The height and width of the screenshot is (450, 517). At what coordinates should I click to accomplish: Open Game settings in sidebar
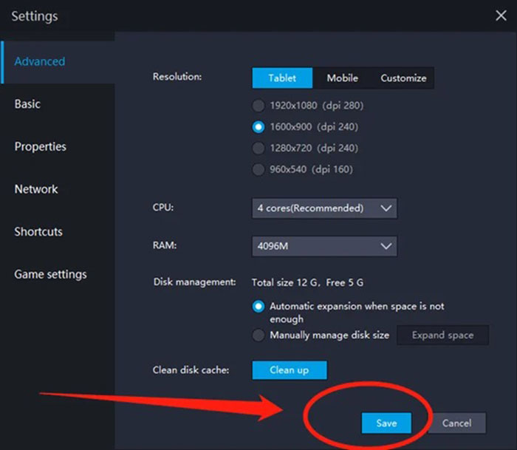click(x=50, y=274)
